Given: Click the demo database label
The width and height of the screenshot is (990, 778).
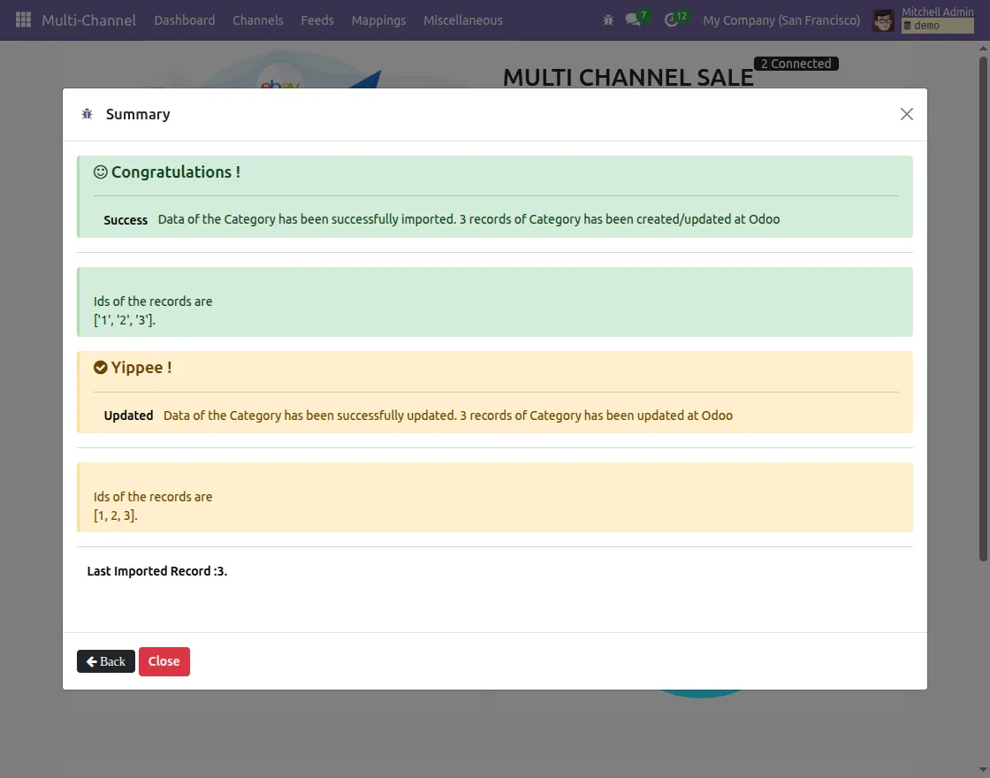Looking at the screenshot, I should 937,26.
